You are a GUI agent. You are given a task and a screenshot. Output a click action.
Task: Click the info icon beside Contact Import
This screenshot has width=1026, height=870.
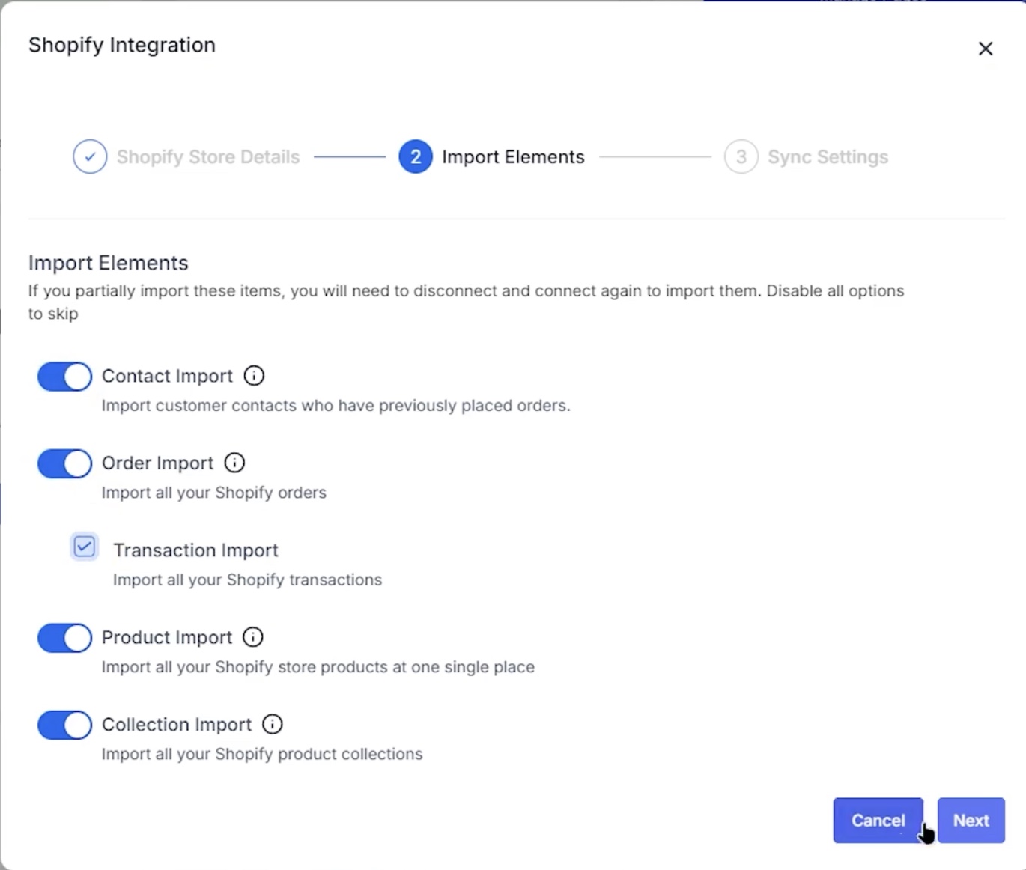254,376
